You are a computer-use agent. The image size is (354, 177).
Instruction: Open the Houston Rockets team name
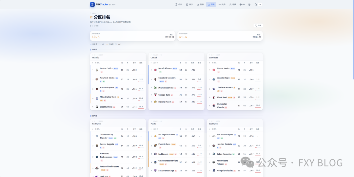tap(224, 144)
